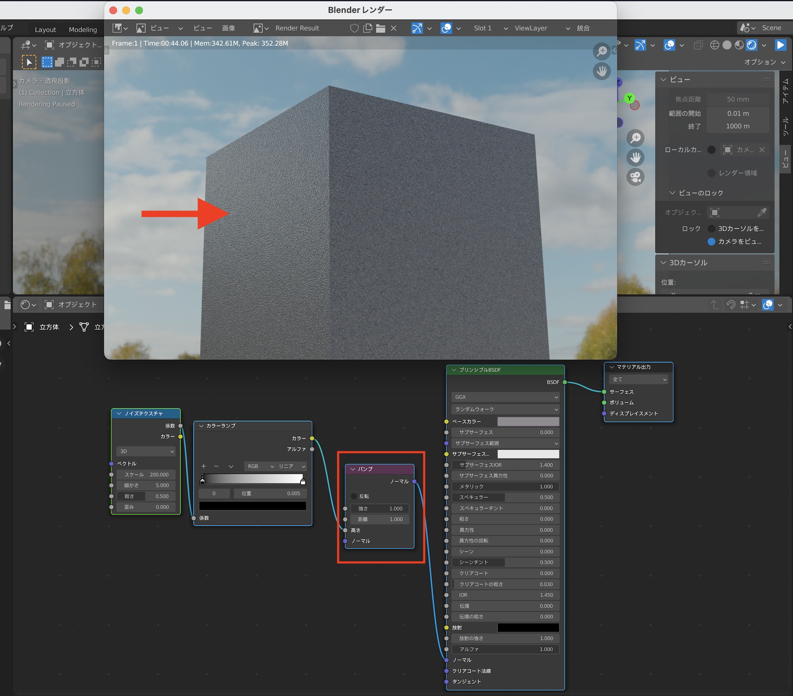Open the 3D dimensions dropdown in noise node
Viewport: 793px width, 696px height.
pyautogui.click(x=146, y=451)
